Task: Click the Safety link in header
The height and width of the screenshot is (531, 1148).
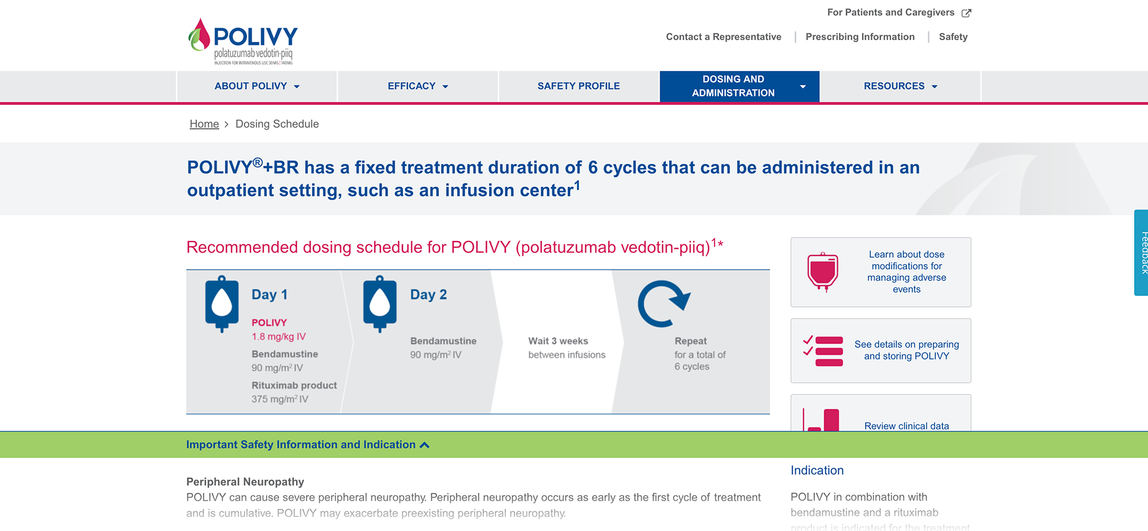Action: (953, 37)
